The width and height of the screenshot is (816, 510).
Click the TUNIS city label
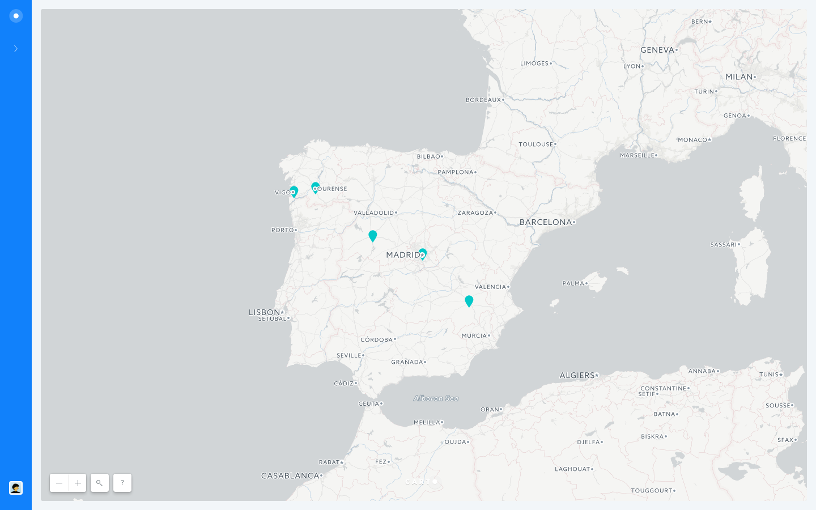769,375
